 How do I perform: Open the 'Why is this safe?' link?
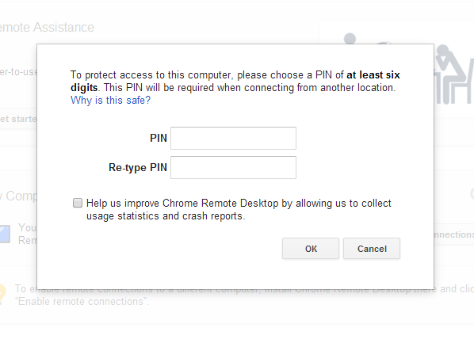110,100
